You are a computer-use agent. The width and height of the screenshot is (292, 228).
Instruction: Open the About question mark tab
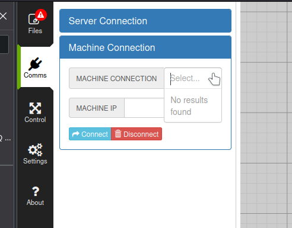point(35,196)
